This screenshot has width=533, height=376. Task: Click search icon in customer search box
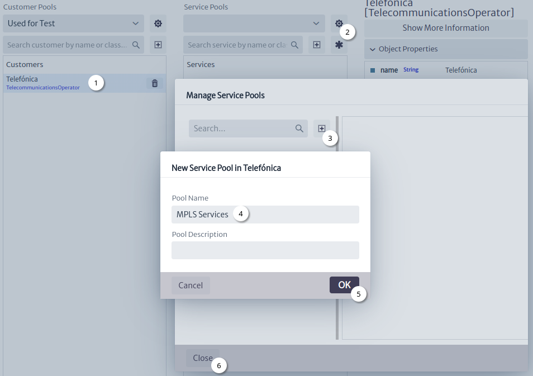tap(136, 45)
